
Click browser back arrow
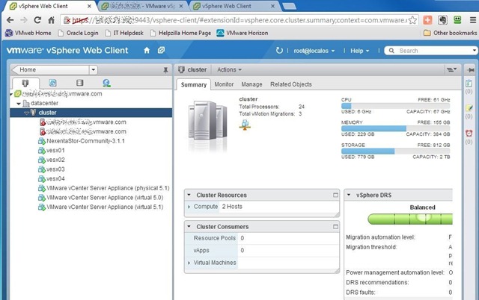(10, 20)
